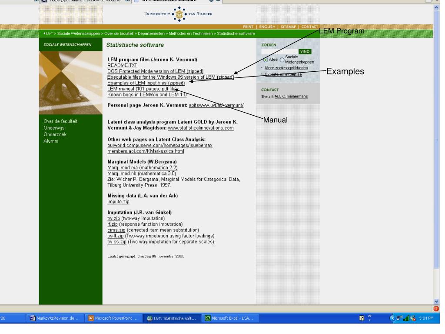Switch to UvT Statistische software taskbar button
Image resolution: width=445 pixels, height=334 pixels.
(172, 318)
